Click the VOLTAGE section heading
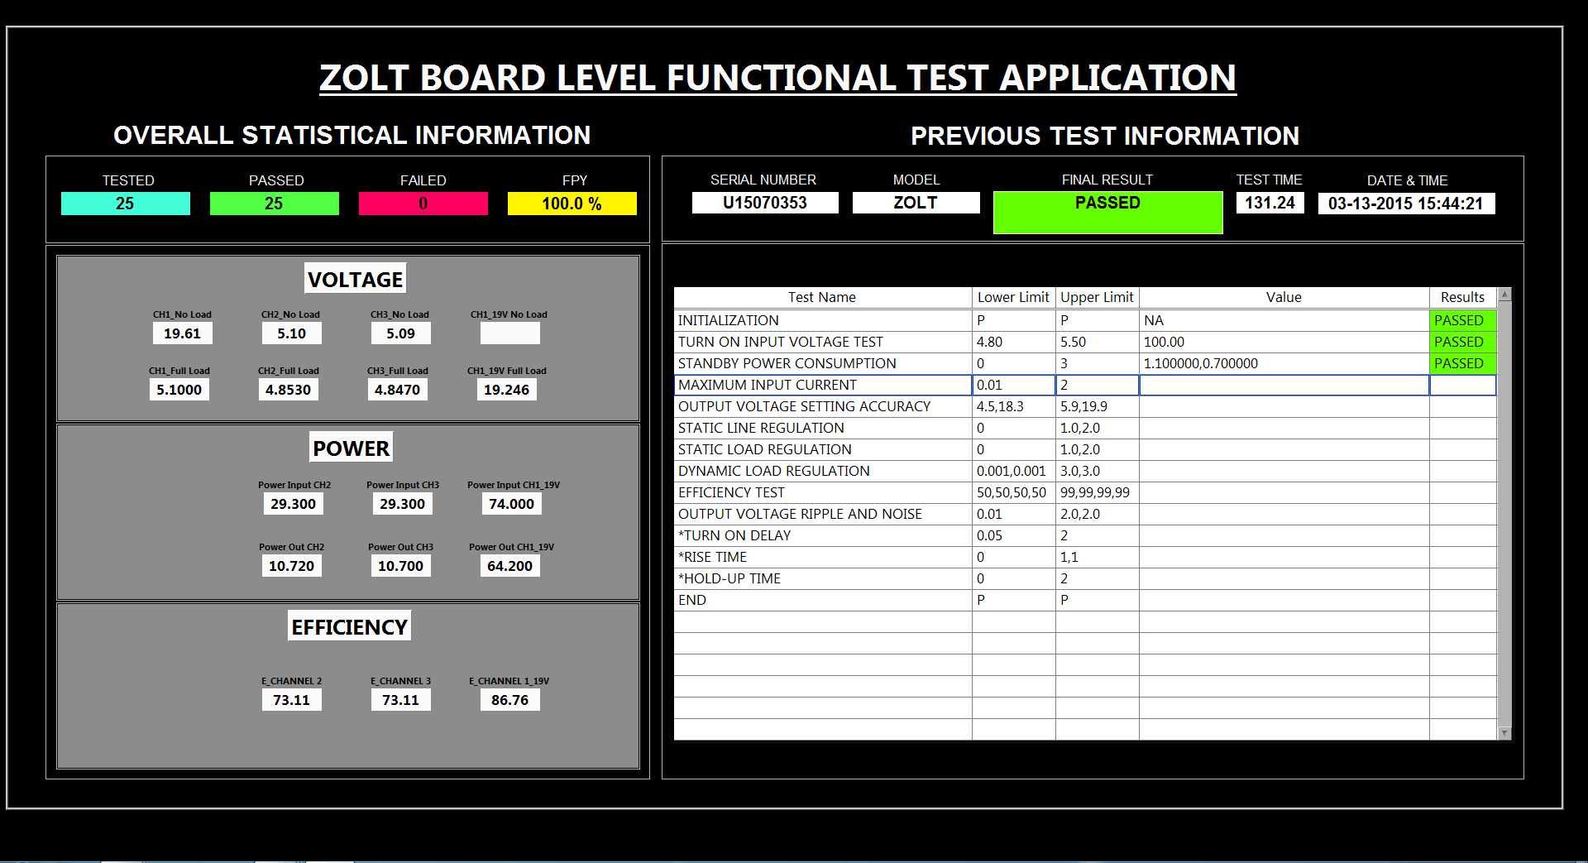The height and width of the screenshot is (863, 1588). tap(356, 279)
